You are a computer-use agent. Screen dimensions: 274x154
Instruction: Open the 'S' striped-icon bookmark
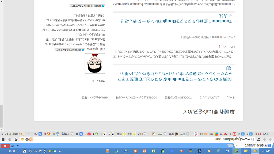tap(195, 134)
